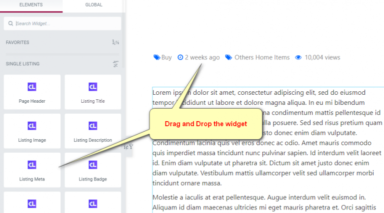The image size is (384, 213).
Task: Click the Molestie a iaculis paragraph
Action: point(264,203)
